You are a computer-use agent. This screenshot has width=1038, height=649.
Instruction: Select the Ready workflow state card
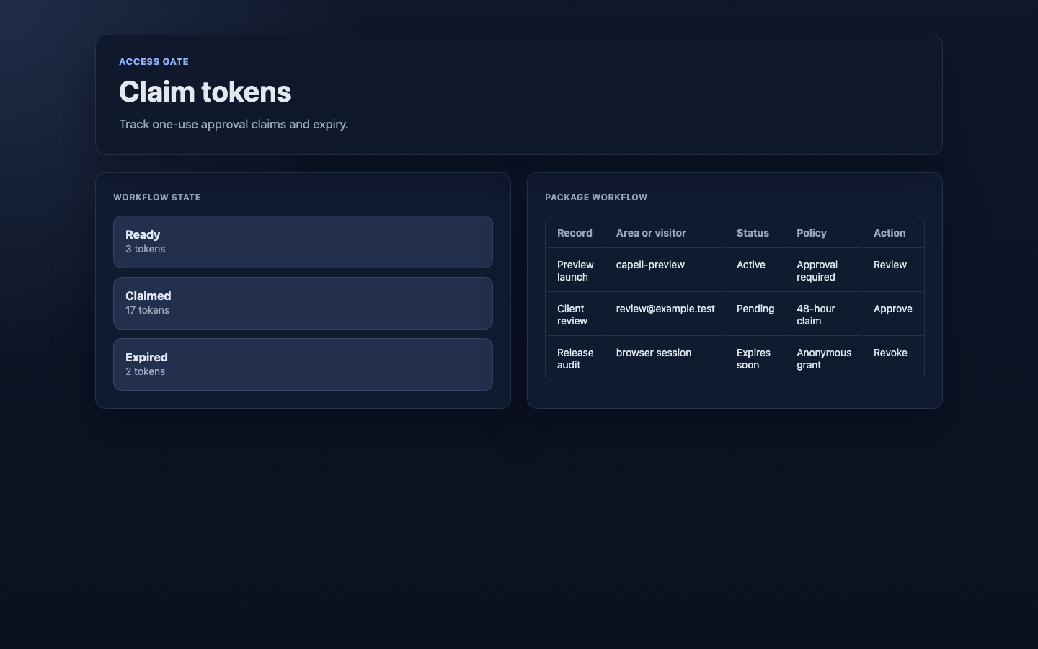pos(303,242)
